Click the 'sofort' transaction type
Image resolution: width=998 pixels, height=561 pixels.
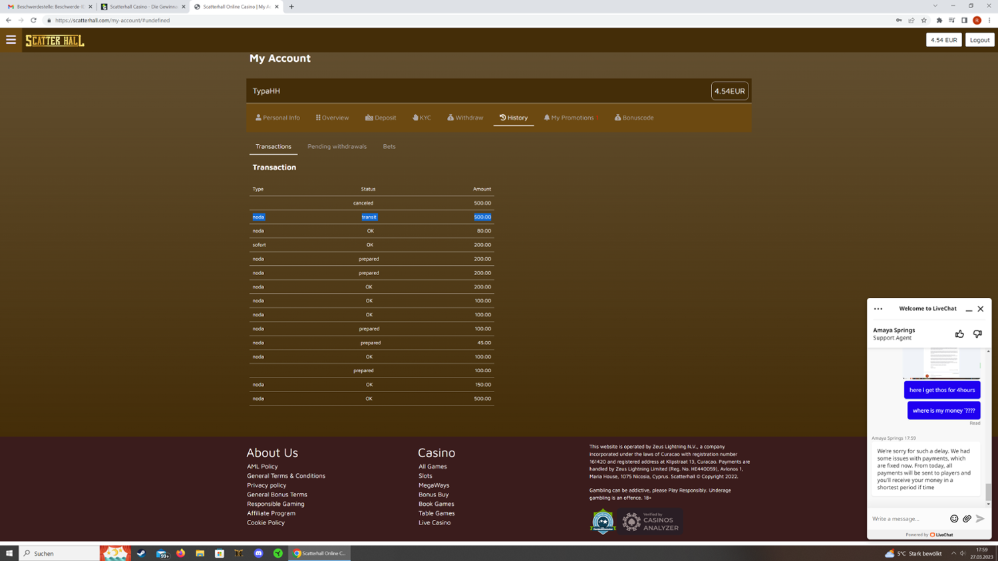tap(259, 245)
